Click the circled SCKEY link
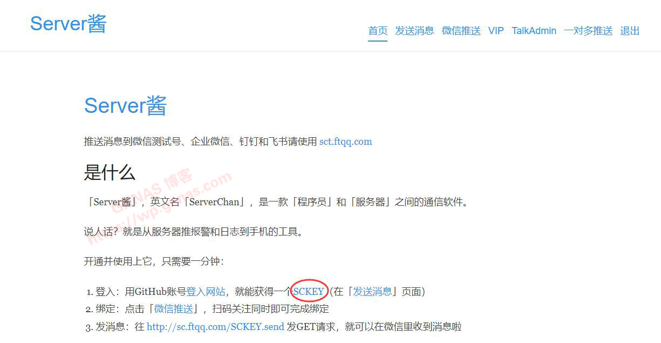 (x=309, y=292)
